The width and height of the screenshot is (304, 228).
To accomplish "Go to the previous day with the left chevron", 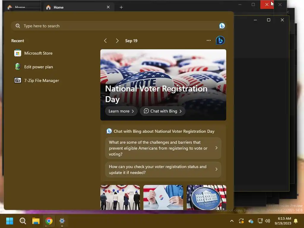I will click(x=105, y=41).
